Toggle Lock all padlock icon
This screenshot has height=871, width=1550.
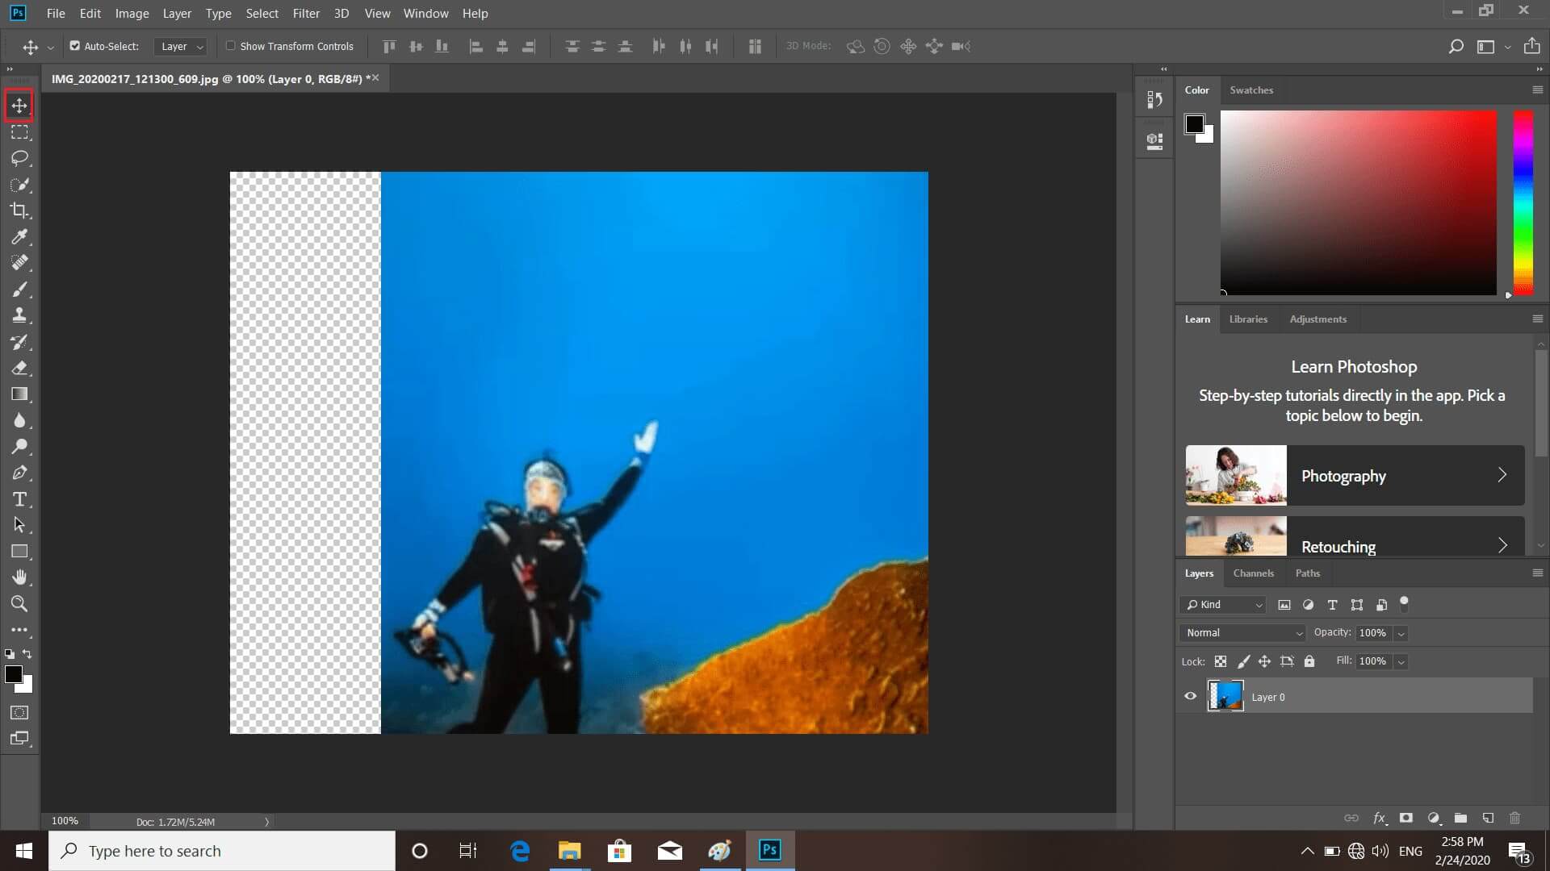point(1309,661)
